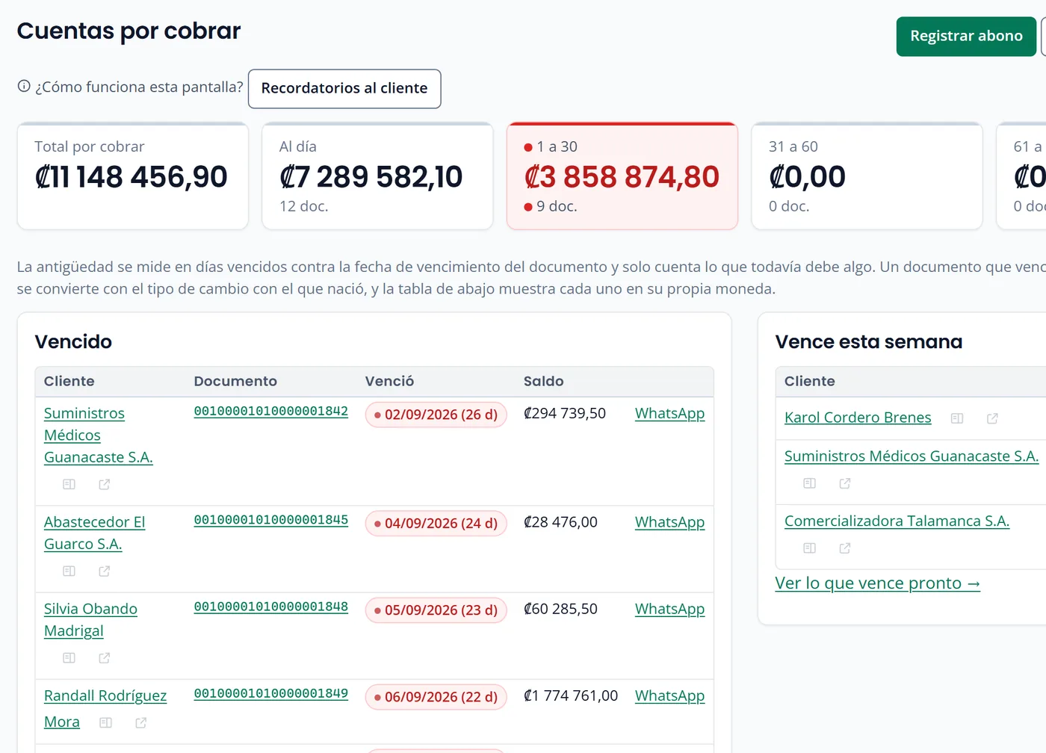The height and width of the screenshot is (753, 1046).
Task: Follow the Ver lo que vence pronto link
Action: pos(877,583)
